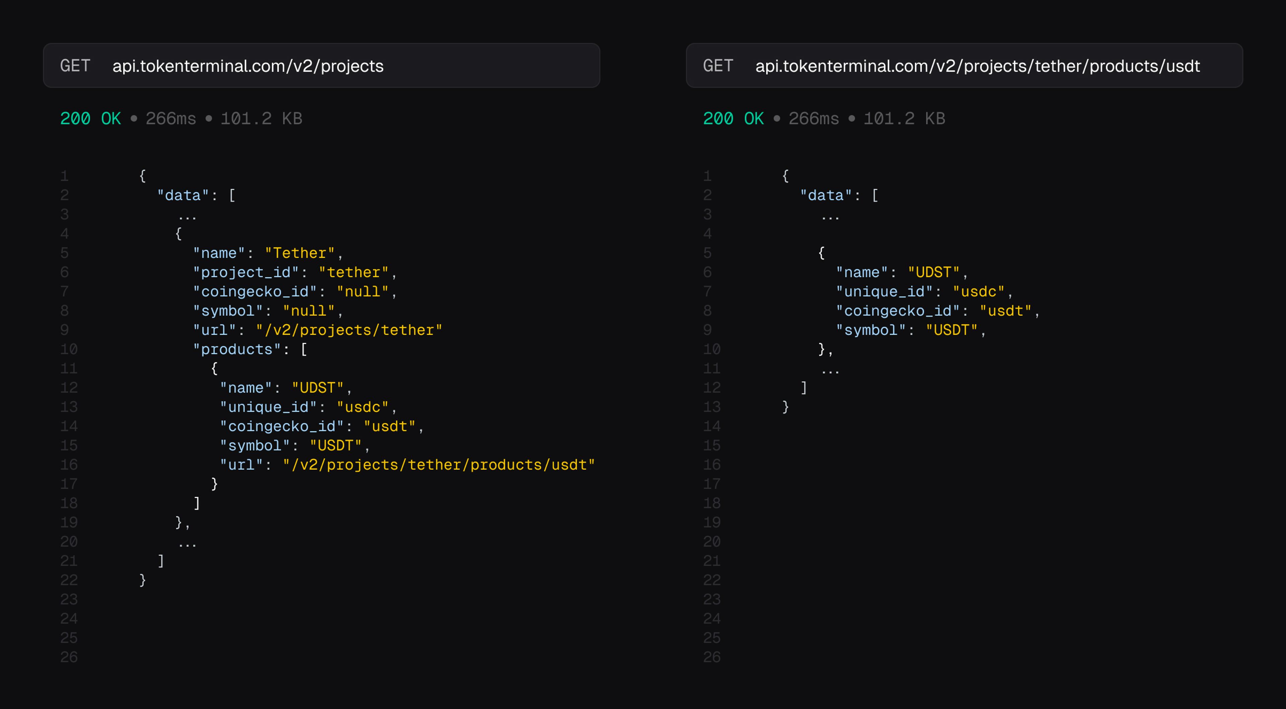Click the GET method label in right panel
The height and width of the screenshot is (709, 1286).
click(x=718, y=66)
